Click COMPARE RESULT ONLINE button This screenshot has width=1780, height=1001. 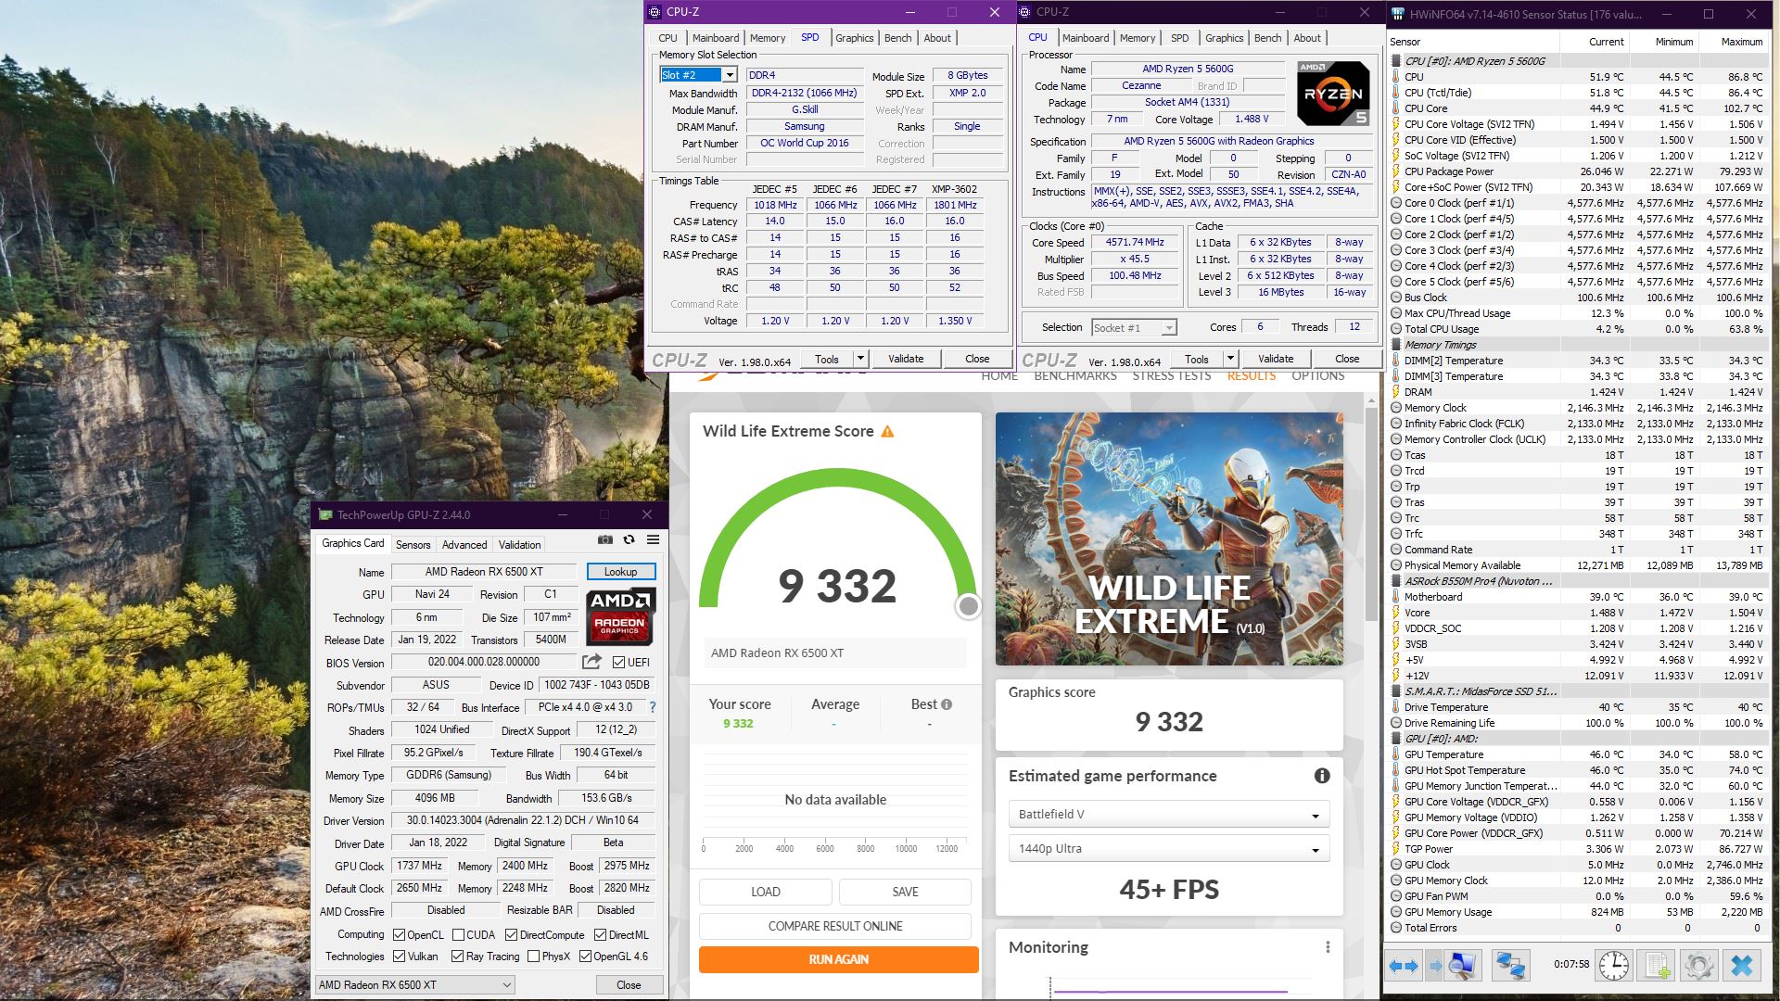point(834,926)
